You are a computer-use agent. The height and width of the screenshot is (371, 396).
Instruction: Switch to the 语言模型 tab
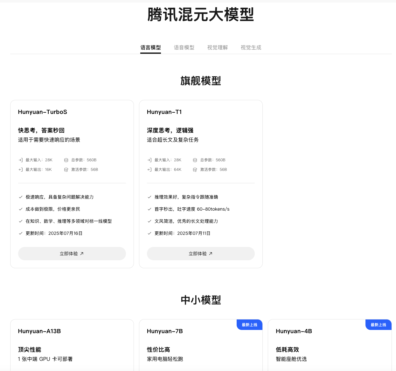pos(150,47)
